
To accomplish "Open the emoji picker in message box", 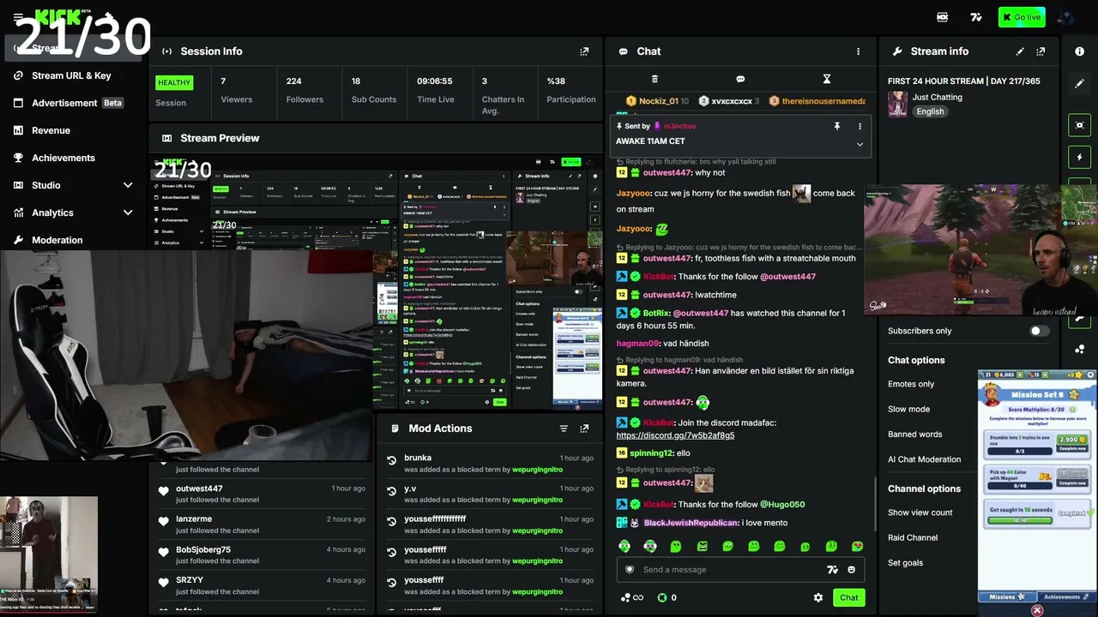I will click(851, 570).
